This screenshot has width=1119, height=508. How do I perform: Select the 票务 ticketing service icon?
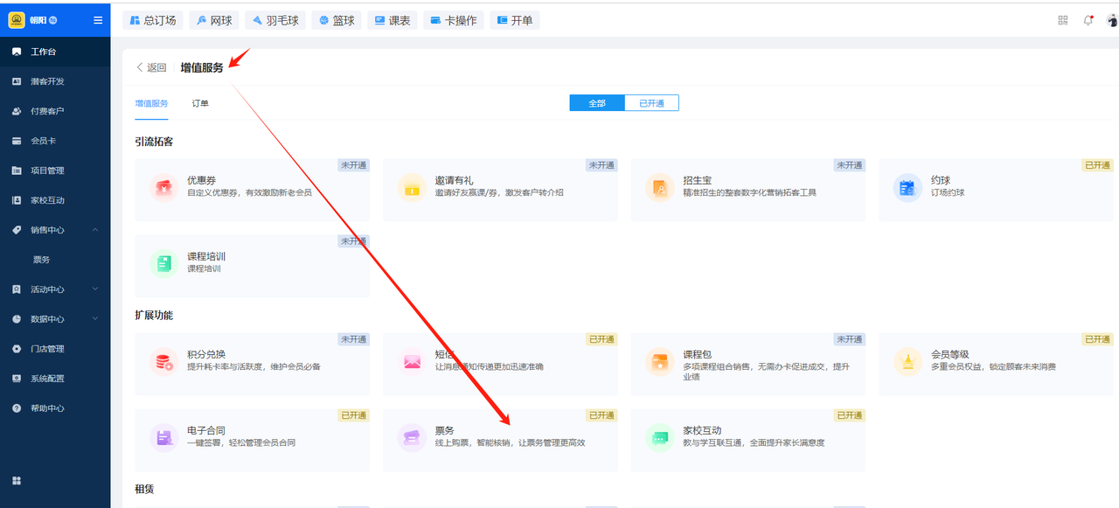[x=412, y=437]
